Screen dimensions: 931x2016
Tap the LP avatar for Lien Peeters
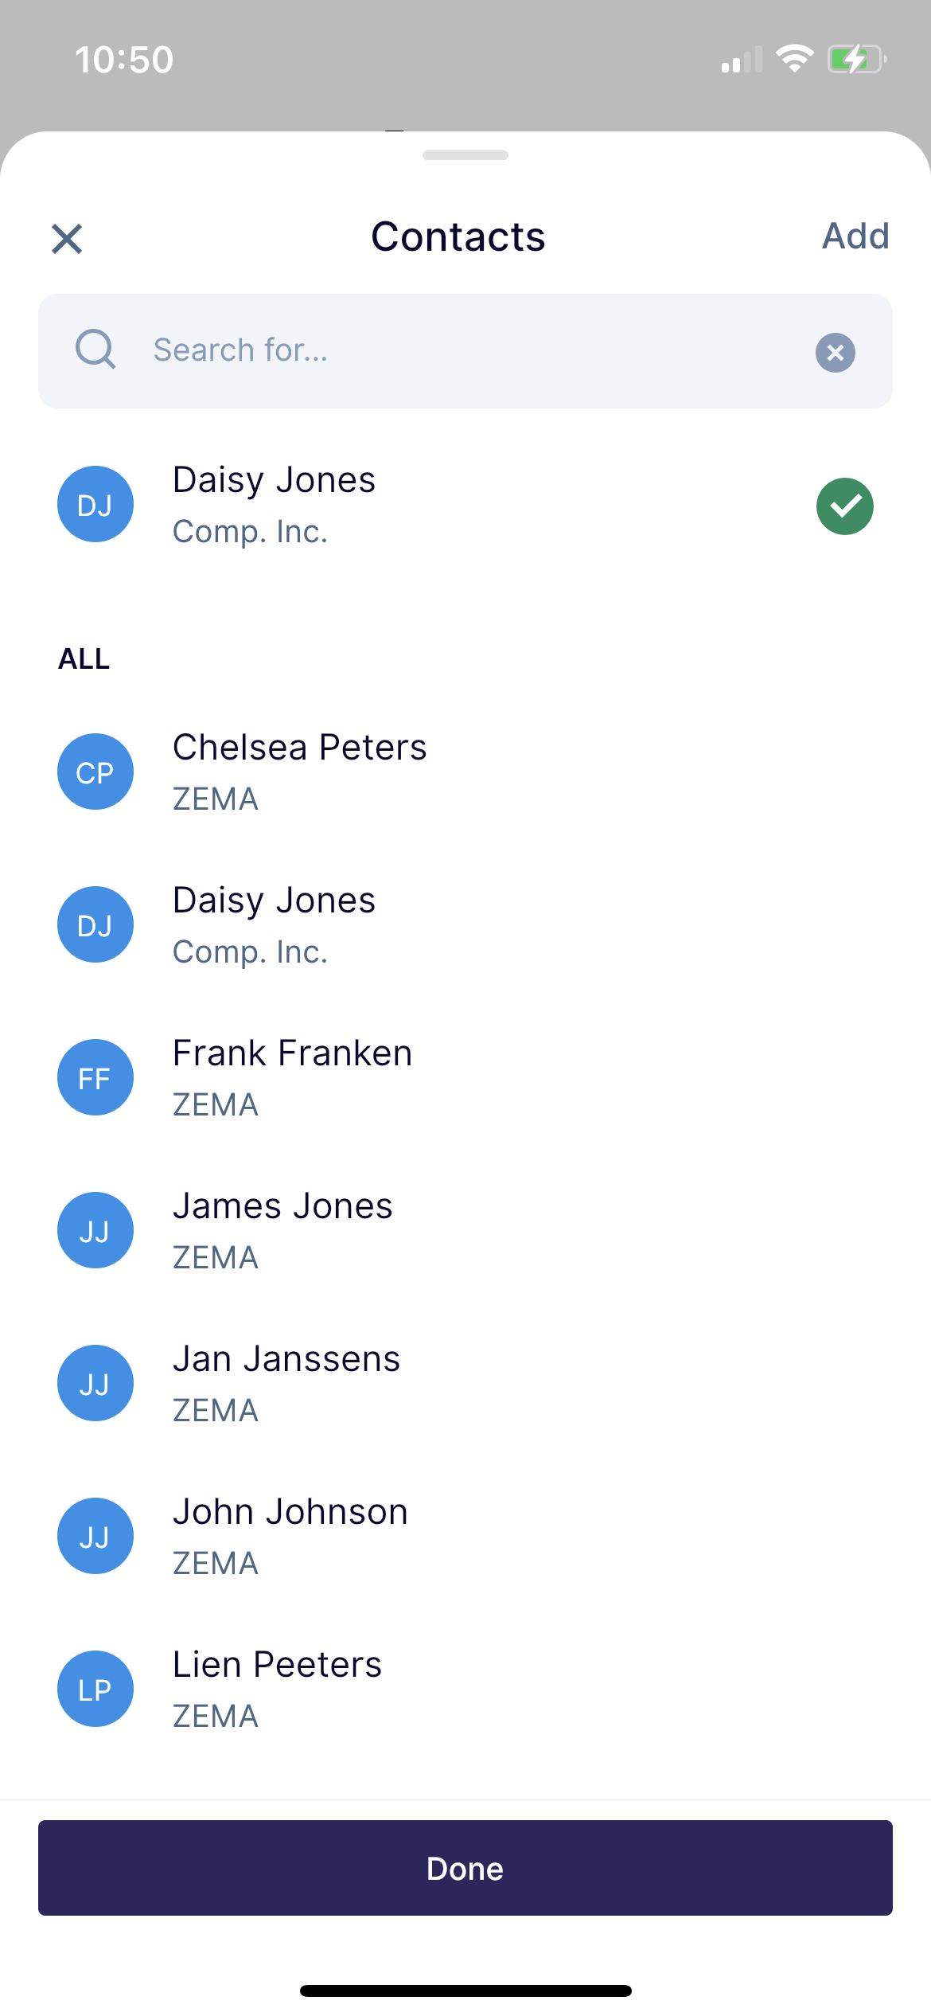pyautogui.click(x=95, y=1689)
